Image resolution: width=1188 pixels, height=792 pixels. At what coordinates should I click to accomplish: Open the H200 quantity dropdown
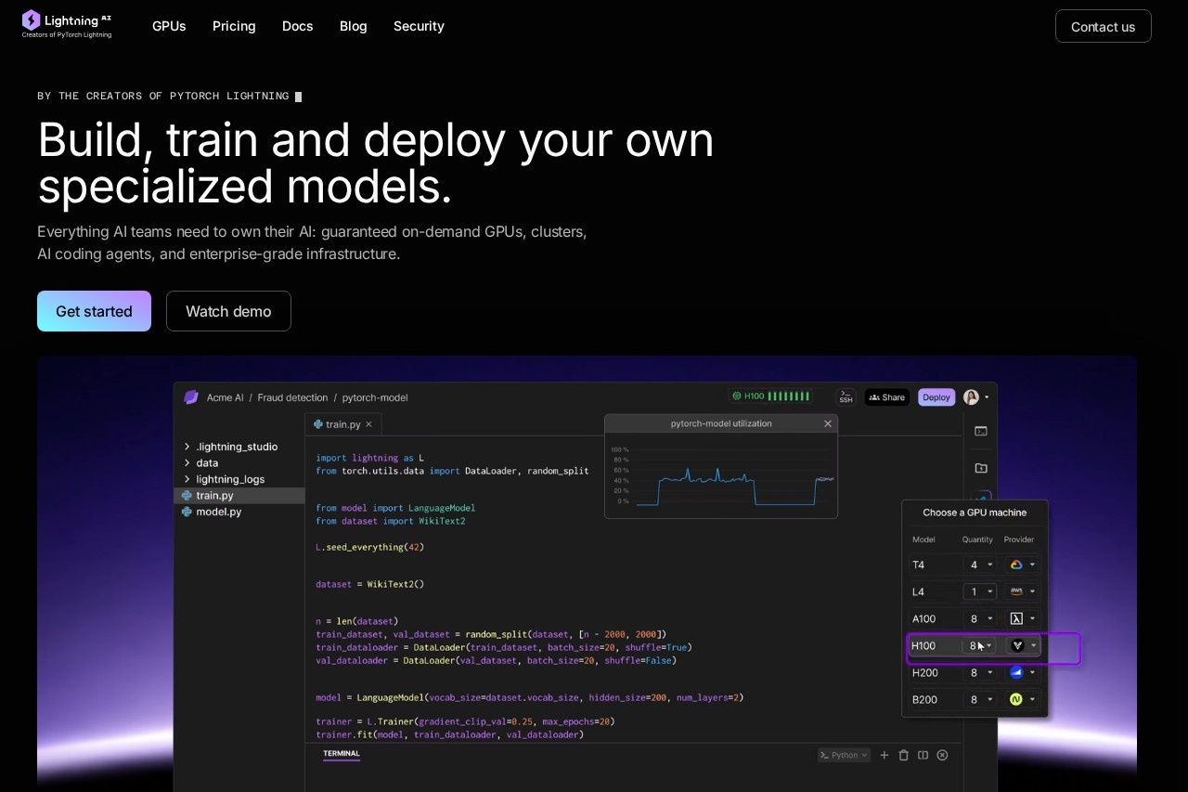tap(979, 672)
